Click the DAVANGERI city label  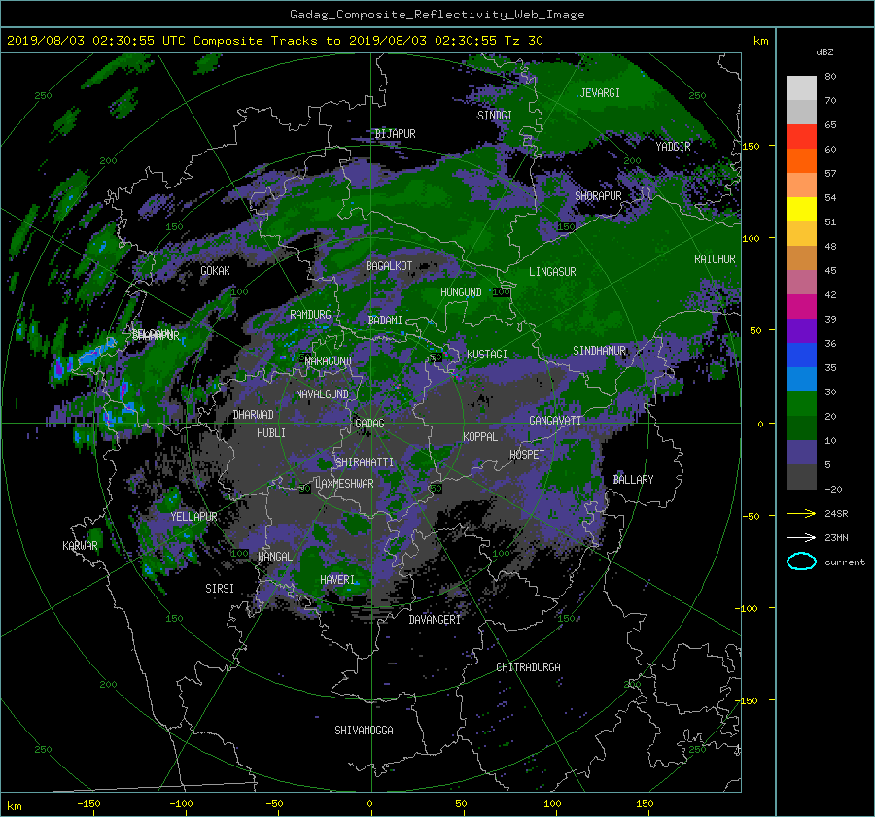[435, 620]
